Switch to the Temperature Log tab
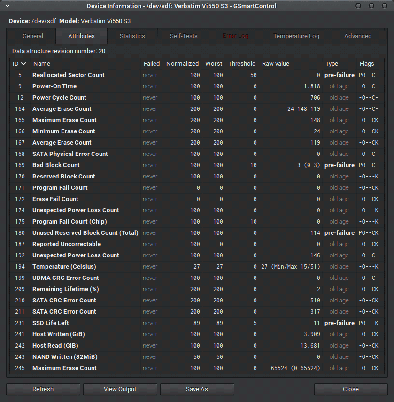The image size is (394, 402). point(296,36)
